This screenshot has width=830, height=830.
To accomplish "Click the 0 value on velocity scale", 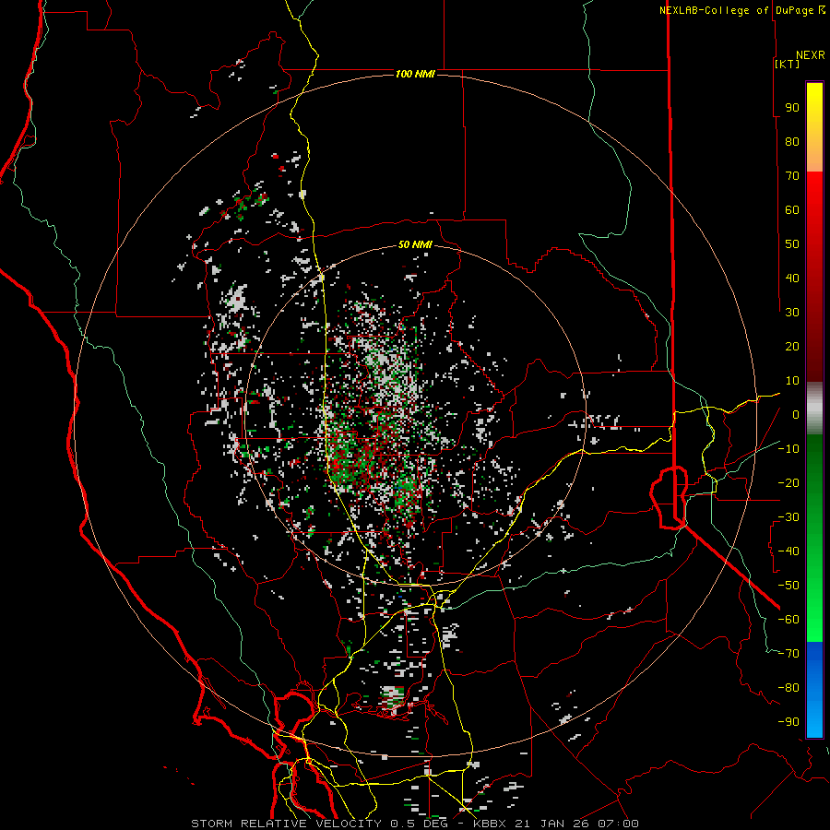I will [796, 415].
